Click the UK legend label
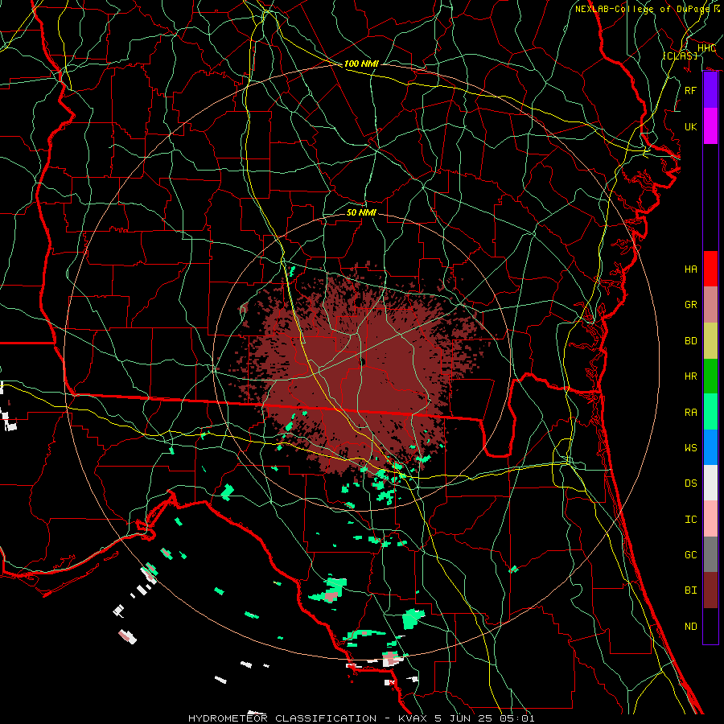The width and height of the screenshot is (724, 724). 690,126
